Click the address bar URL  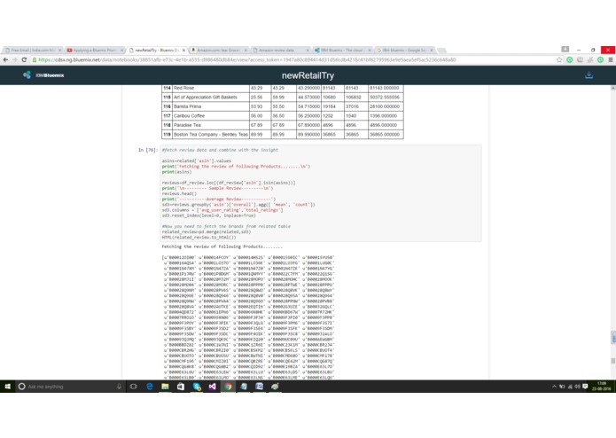click(x=247, y=59)
